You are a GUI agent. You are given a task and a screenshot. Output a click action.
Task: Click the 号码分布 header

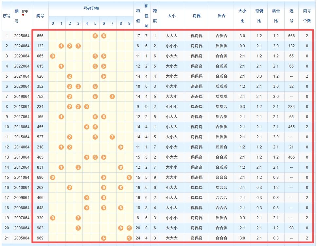coord(91,9)
